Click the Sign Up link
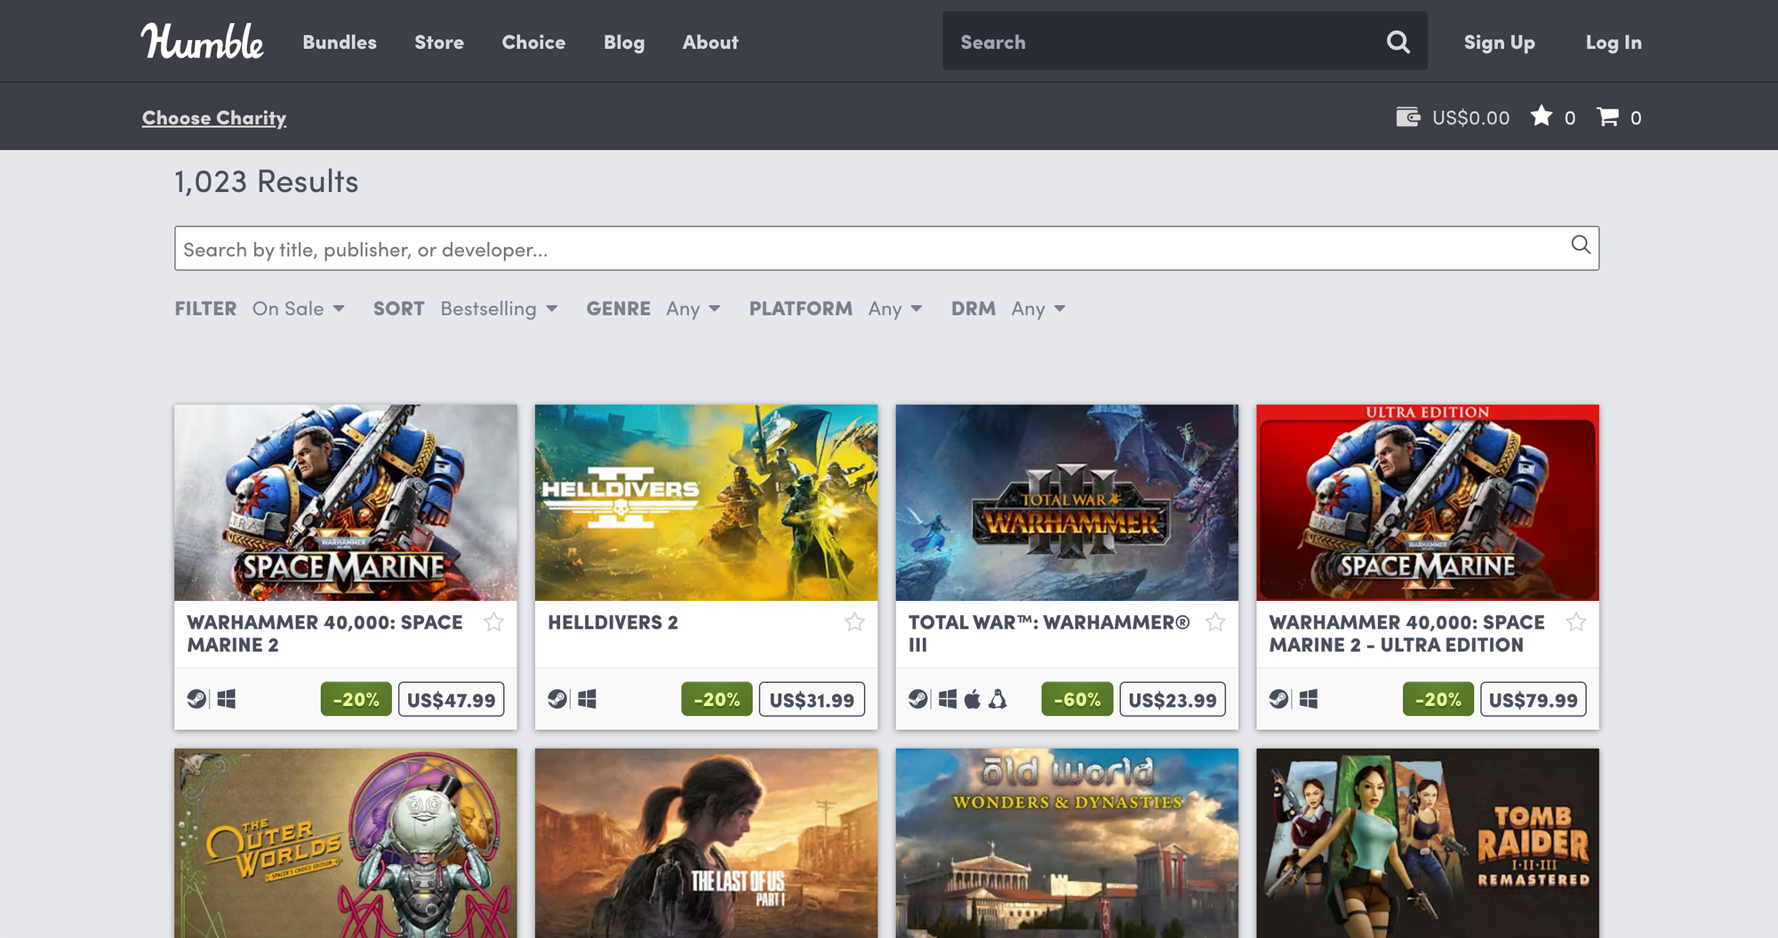Viewport: 1778px width, 938px height. click(x=1500, y=42)
